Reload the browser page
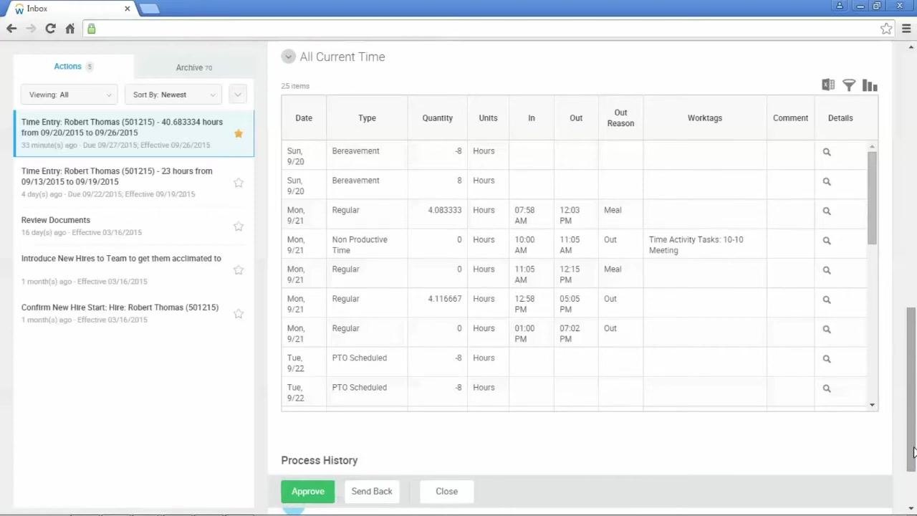The width and height of the screenshot is (917, 516). pyautogui.click(x=50, y=29)
